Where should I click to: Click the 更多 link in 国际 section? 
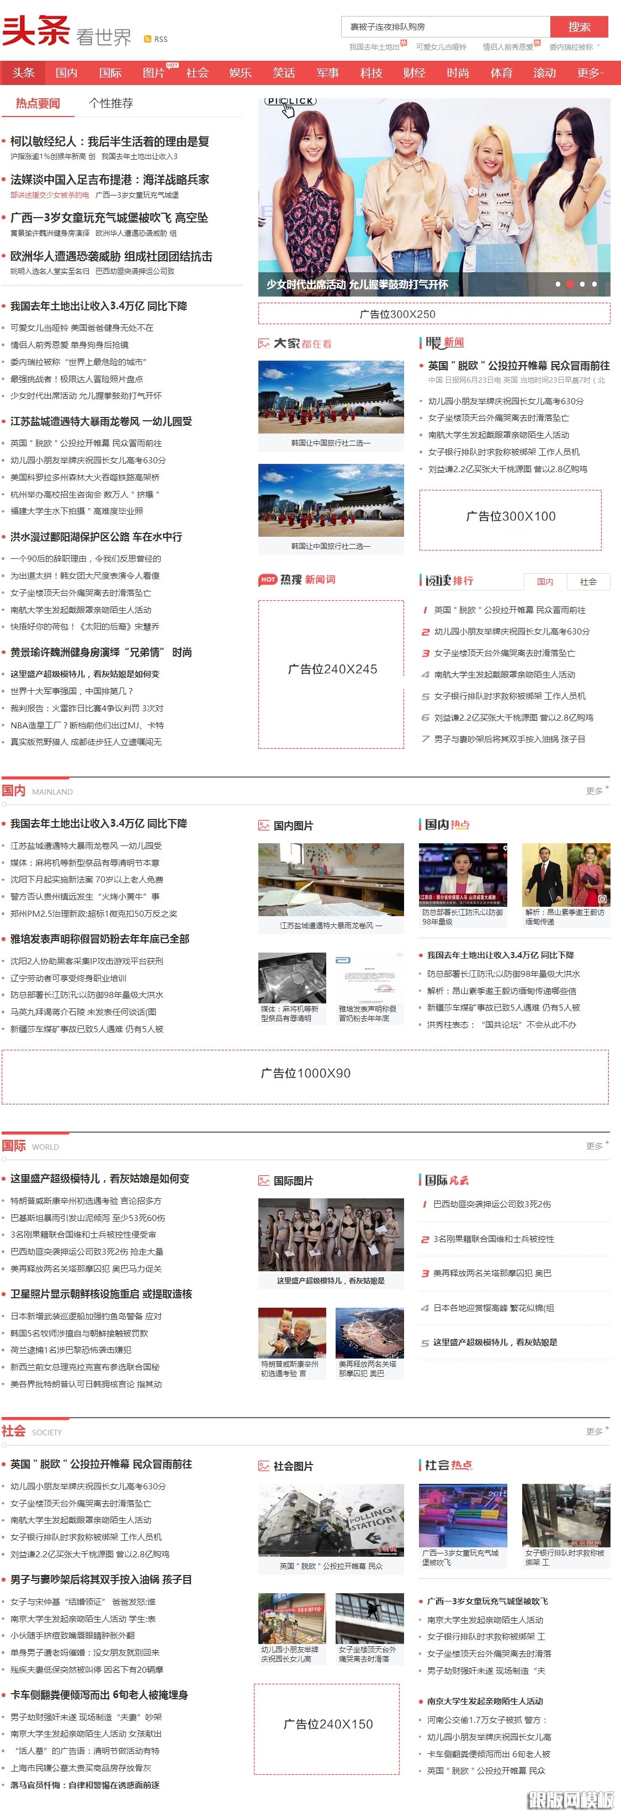pos(596,1146)
